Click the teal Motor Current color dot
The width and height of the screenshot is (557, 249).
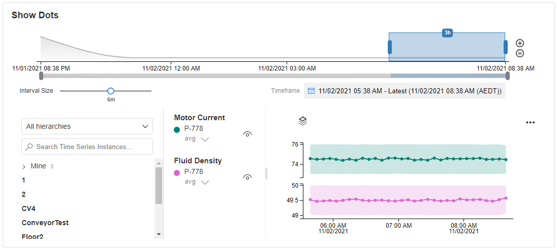coord(177,129)
